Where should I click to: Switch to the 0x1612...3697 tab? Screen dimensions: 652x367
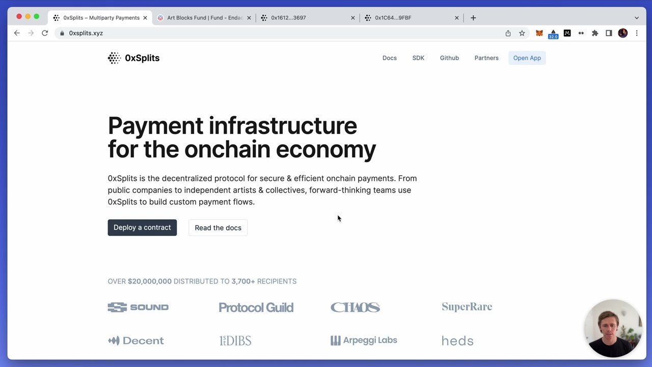point(308,18)
